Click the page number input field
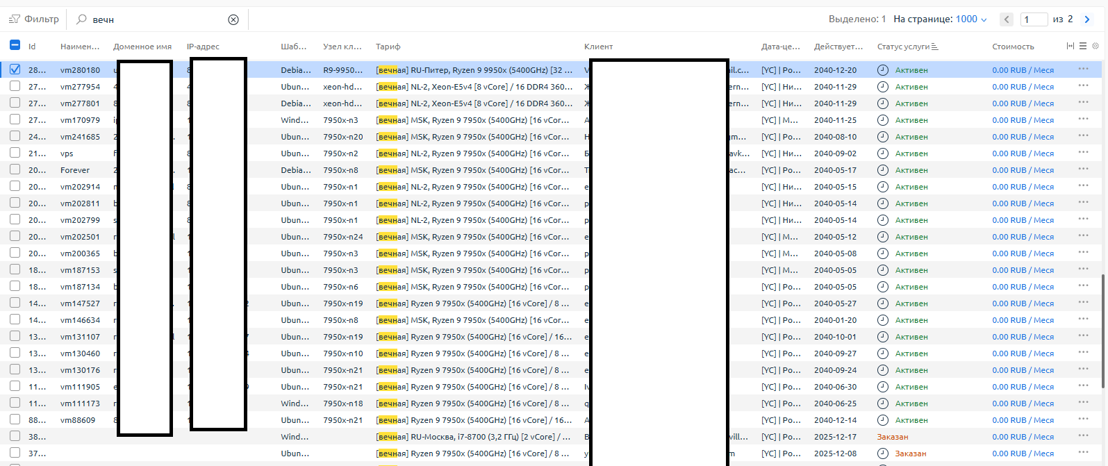Viewport: 1108px width, 466px height. 1033,19
